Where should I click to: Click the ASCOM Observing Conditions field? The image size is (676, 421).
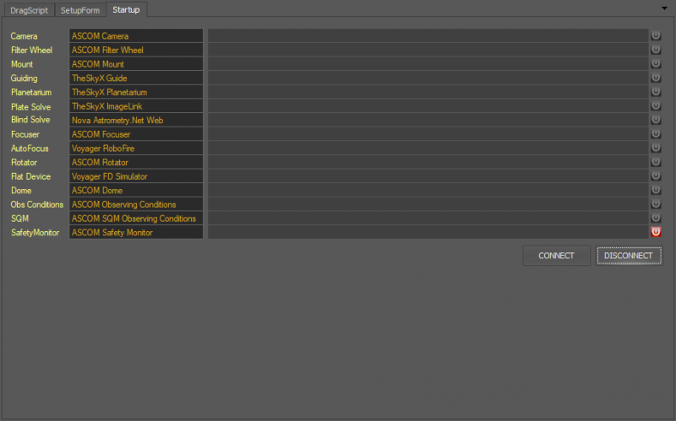(x=136, y=204)
